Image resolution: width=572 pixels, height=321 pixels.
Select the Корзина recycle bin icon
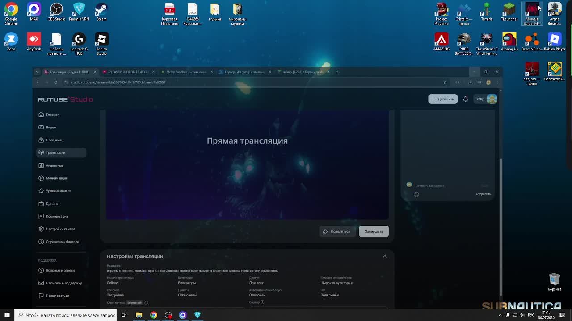pyautogui.click(x=555, y=282)
